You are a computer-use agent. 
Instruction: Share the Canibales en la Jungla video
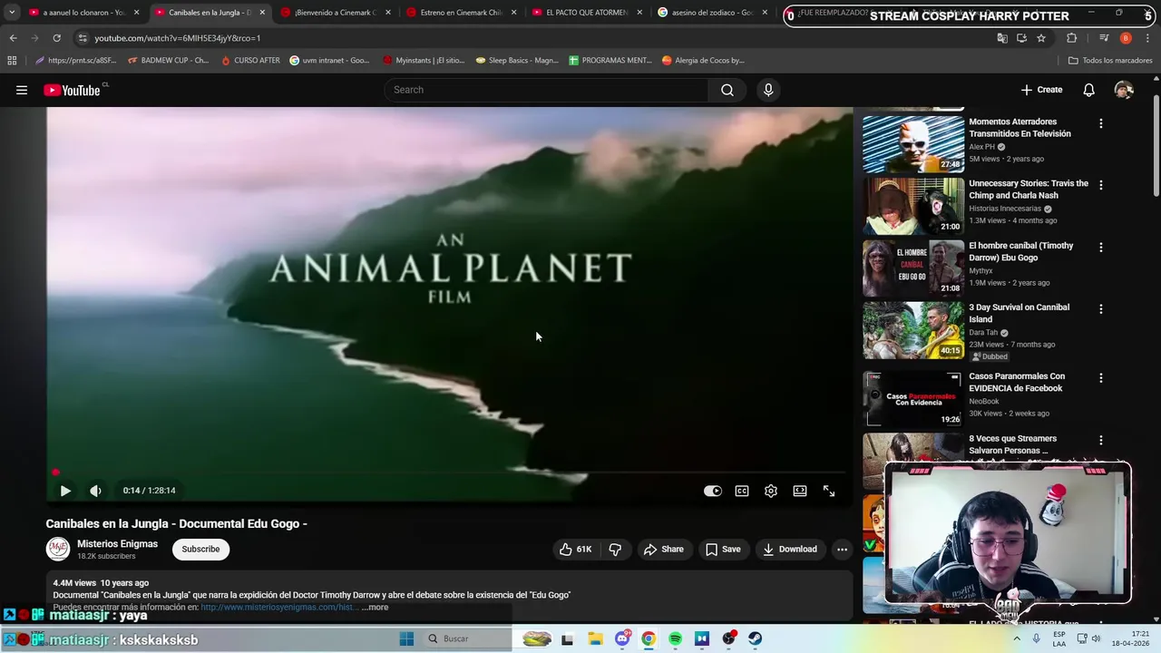663,549
